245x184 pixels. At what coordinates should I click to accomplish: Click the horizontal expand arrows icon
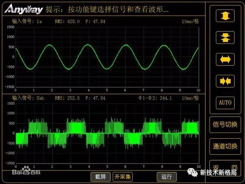(225, 59)
